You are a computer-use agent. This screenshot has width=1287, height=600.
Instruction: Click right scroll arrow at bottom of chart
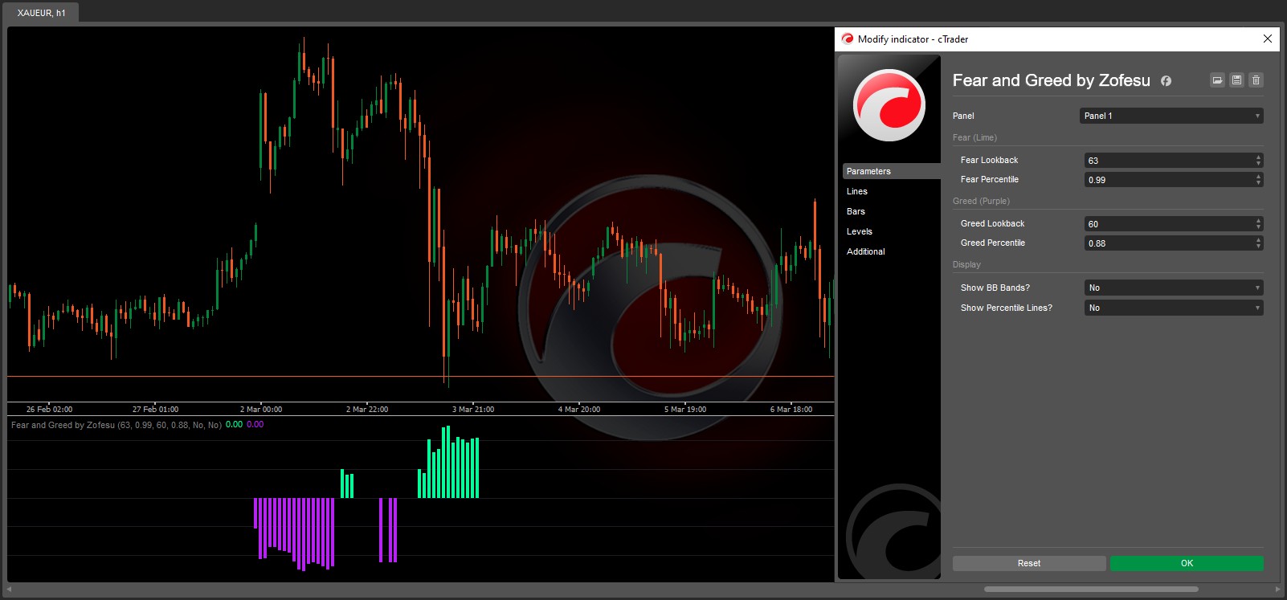coord(1277,590)
